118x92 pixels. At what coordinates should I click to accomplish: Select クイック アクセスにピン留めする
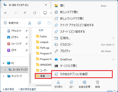click(x=84, y=25)
